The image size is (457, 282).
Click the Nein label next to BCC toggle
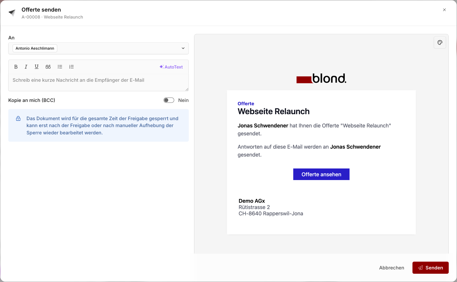tap(183, 100)
